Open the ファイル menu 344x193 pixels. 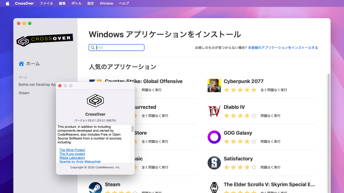tap(46, 3)
